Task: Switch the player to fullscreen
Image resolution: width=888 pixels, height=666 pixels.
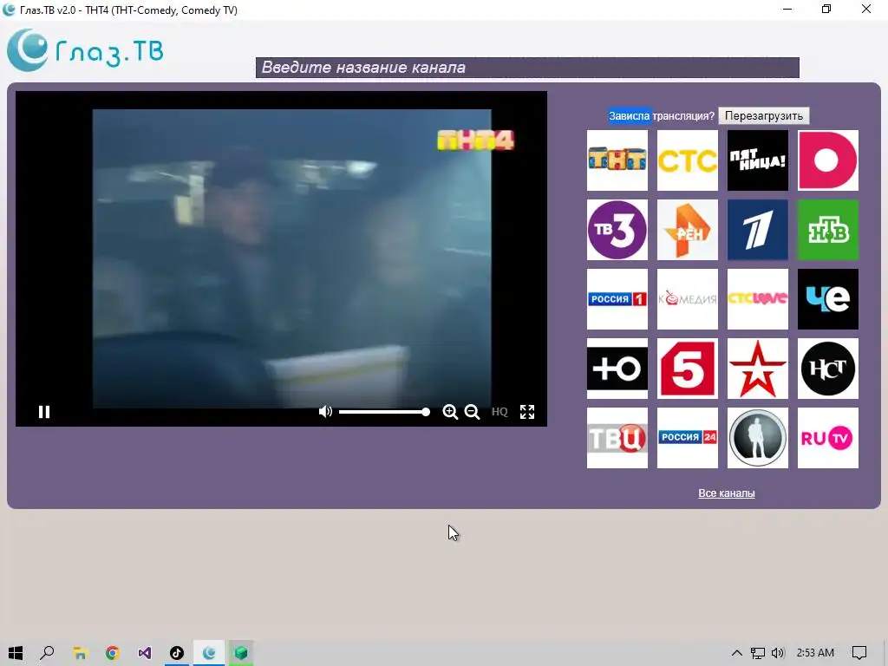Action: (527, 412)
